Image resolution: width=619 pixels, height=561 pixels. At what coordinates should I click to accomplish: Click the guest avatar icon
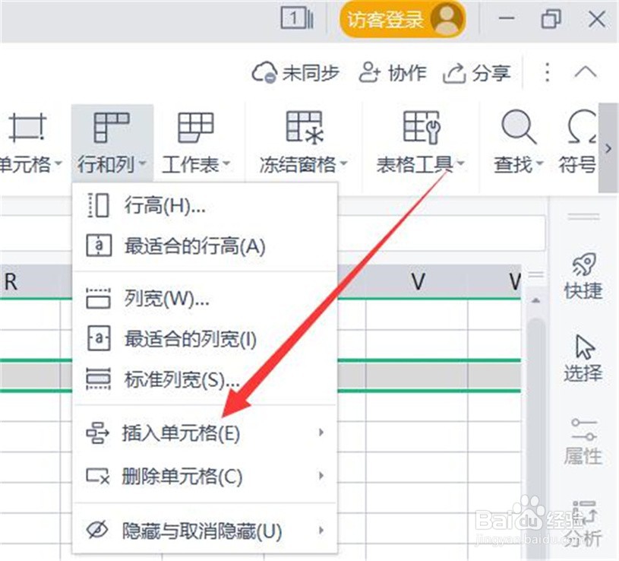tap(447, 19)
